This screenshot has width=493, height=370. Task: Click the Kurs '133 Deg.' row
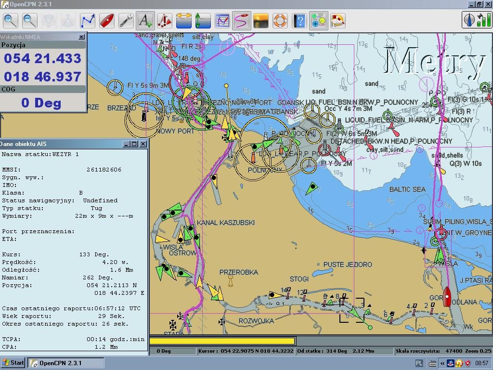tap(56, 254)
